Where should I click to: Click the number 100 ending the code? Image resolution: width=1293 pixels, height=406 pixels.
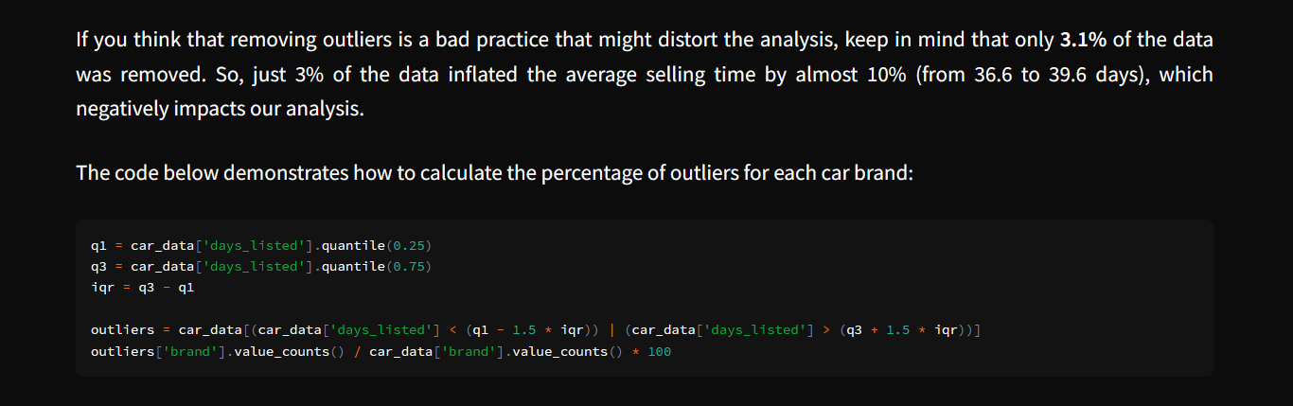[660, 352]
